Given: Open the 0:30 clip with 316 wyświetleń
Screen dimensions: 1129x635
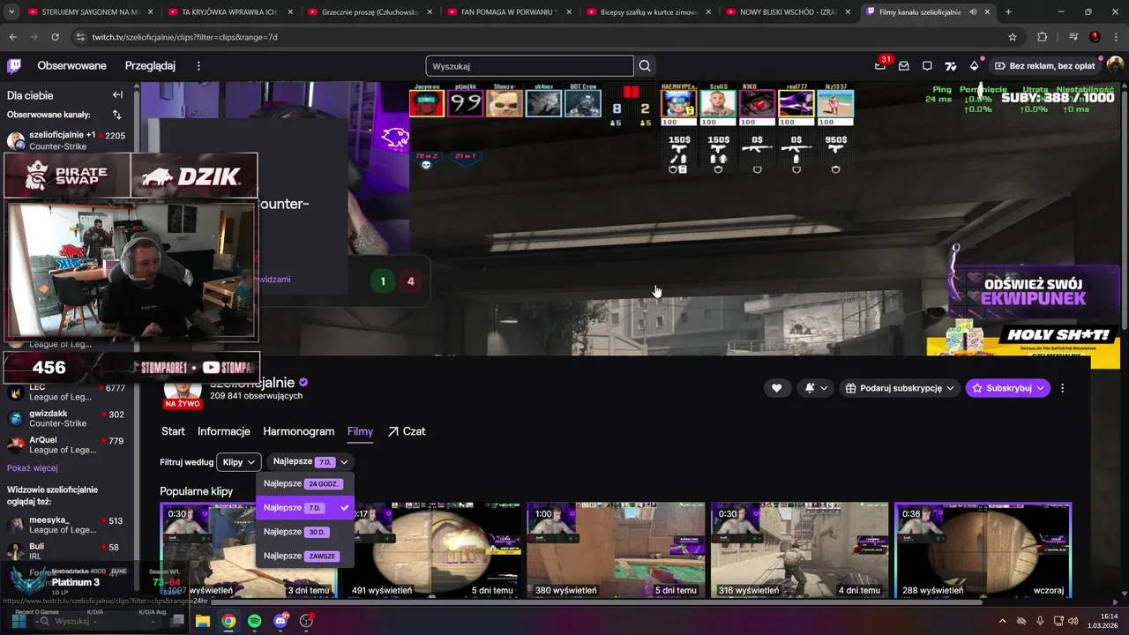Looking at the screenshot, I should (799, 550).
